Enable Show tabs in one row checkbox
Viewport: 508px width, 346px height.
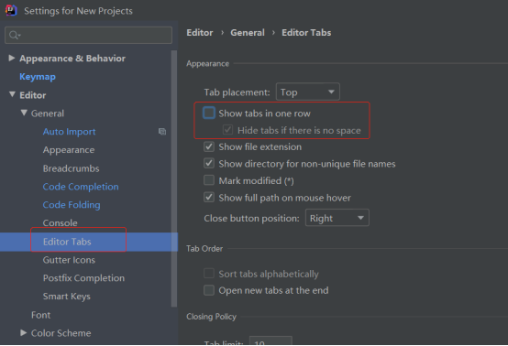209,113
